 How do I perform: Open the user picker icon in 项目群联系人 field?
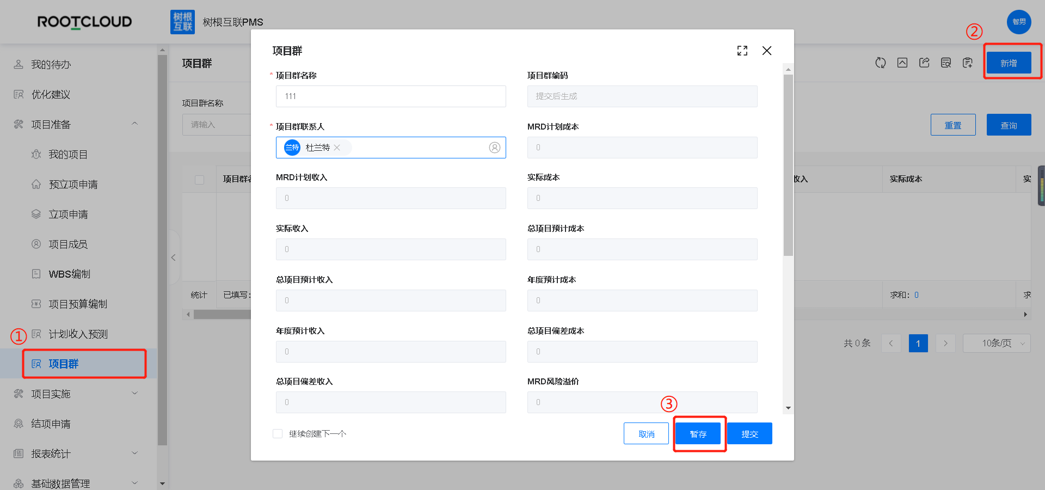[495, 148]
